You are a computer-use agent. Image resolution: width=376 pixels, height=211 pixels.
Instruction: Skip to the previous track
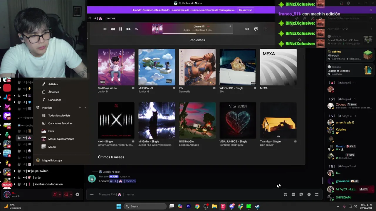click(x=113, y=29)
